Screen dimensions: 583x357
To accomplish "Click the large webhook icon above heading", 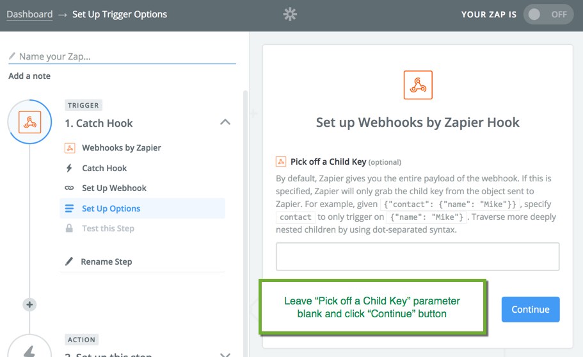I will click(x=418, y=85).
